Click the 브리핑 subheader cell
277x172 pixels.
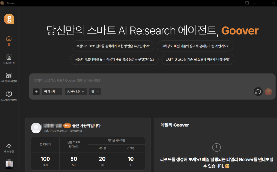click(102, 148)
